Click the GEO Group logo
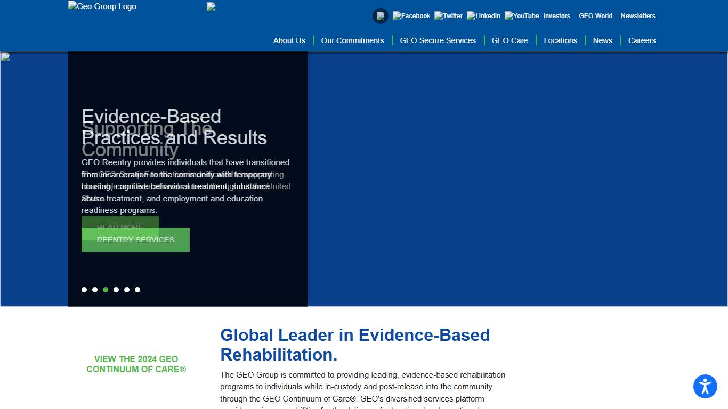This screenshot has width=728, height=409. (x=101, y=6)
